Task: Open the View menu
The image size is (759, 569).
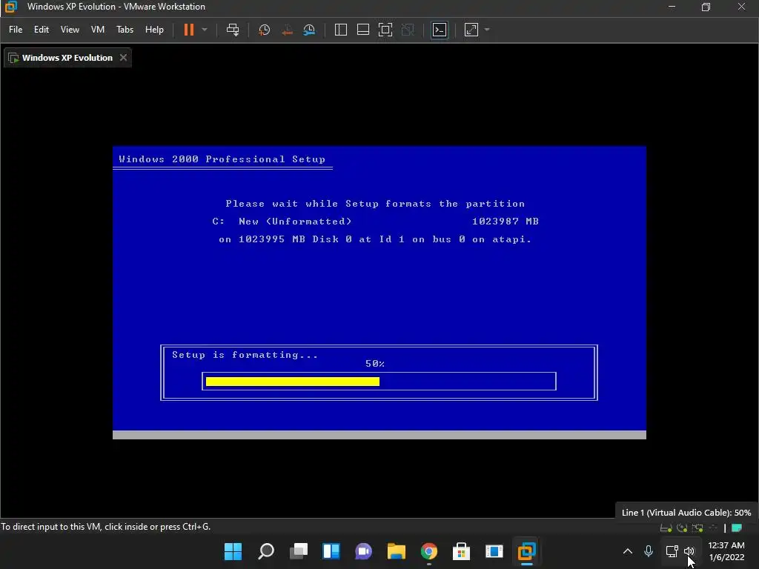Action: point(70,30)
